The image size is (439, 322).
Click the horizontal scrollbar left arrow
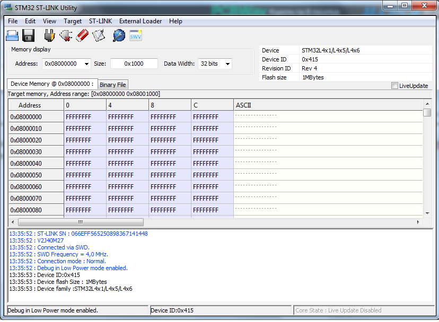[x=13, y=222]
